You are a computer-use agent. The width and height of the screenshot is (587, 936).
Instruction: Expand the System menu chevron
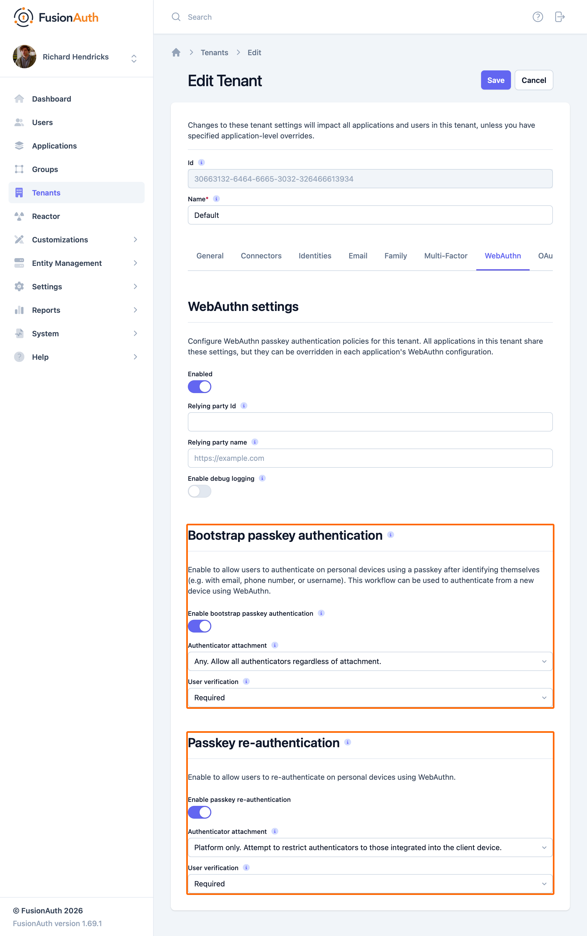tap(135, 334)
